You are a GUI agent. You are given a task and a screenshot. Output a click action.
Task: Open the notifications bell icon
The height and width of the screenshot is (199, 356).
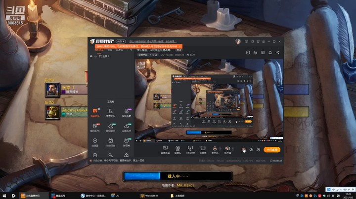[x=270, y=53]
